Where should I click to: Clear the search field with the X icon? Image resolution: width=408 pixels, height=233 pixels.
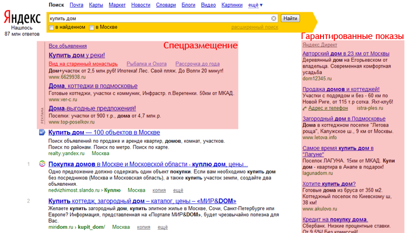(273, 19)
